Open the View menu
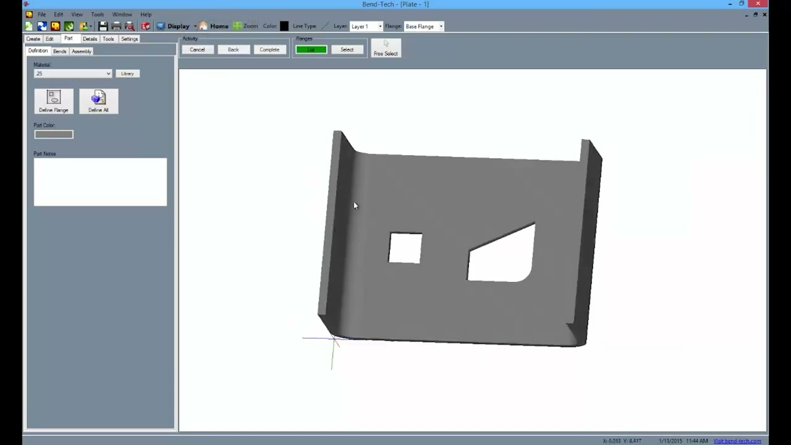The height and width of the screenshot is (445, 791). (x=77, y=14)
